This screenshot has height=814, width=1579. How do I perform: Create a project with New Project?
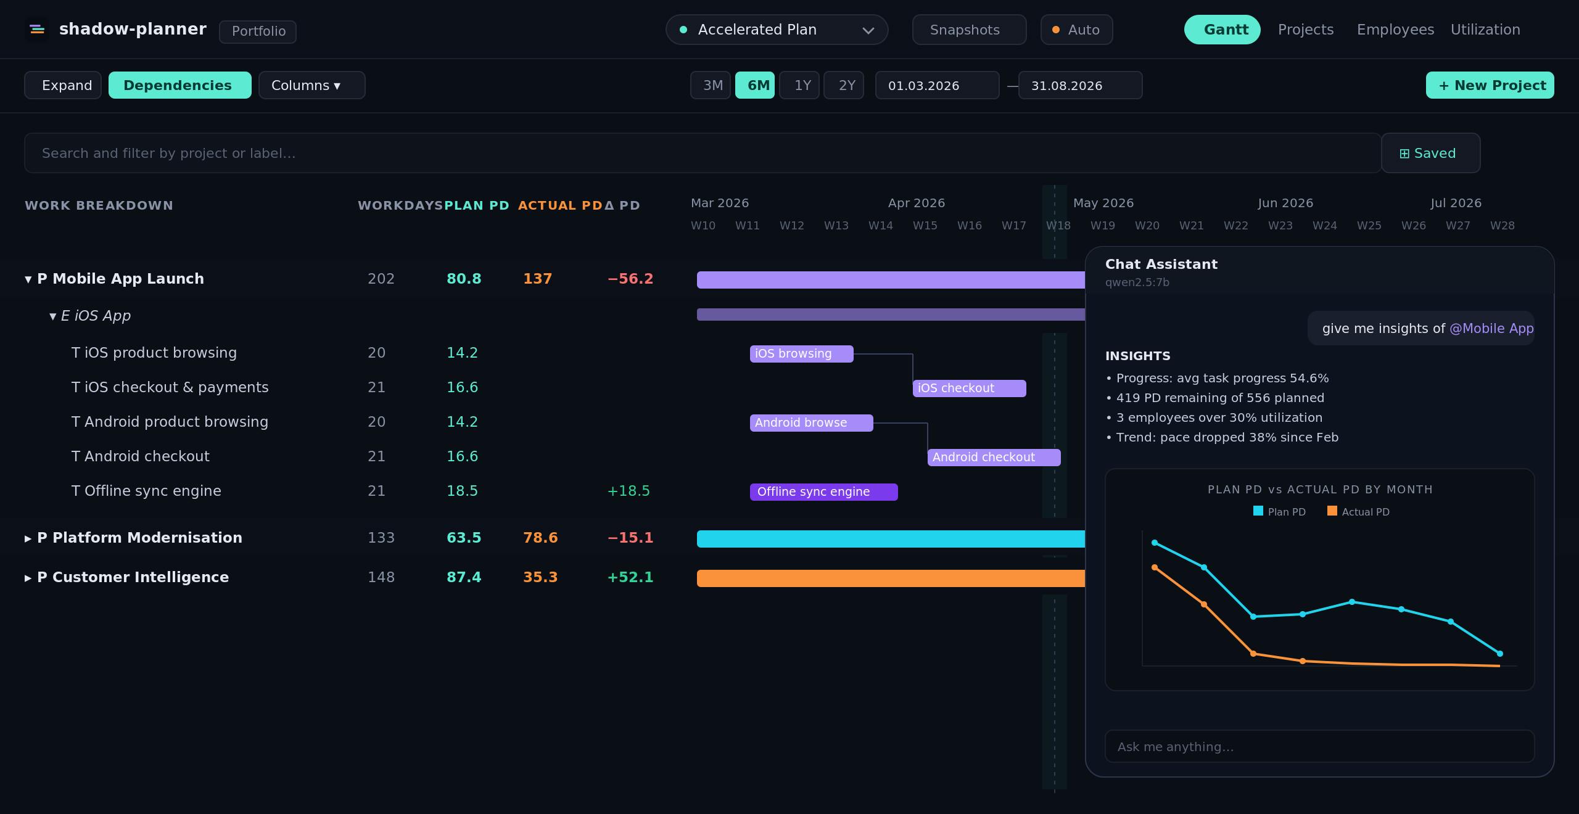tap(1490, 85)
